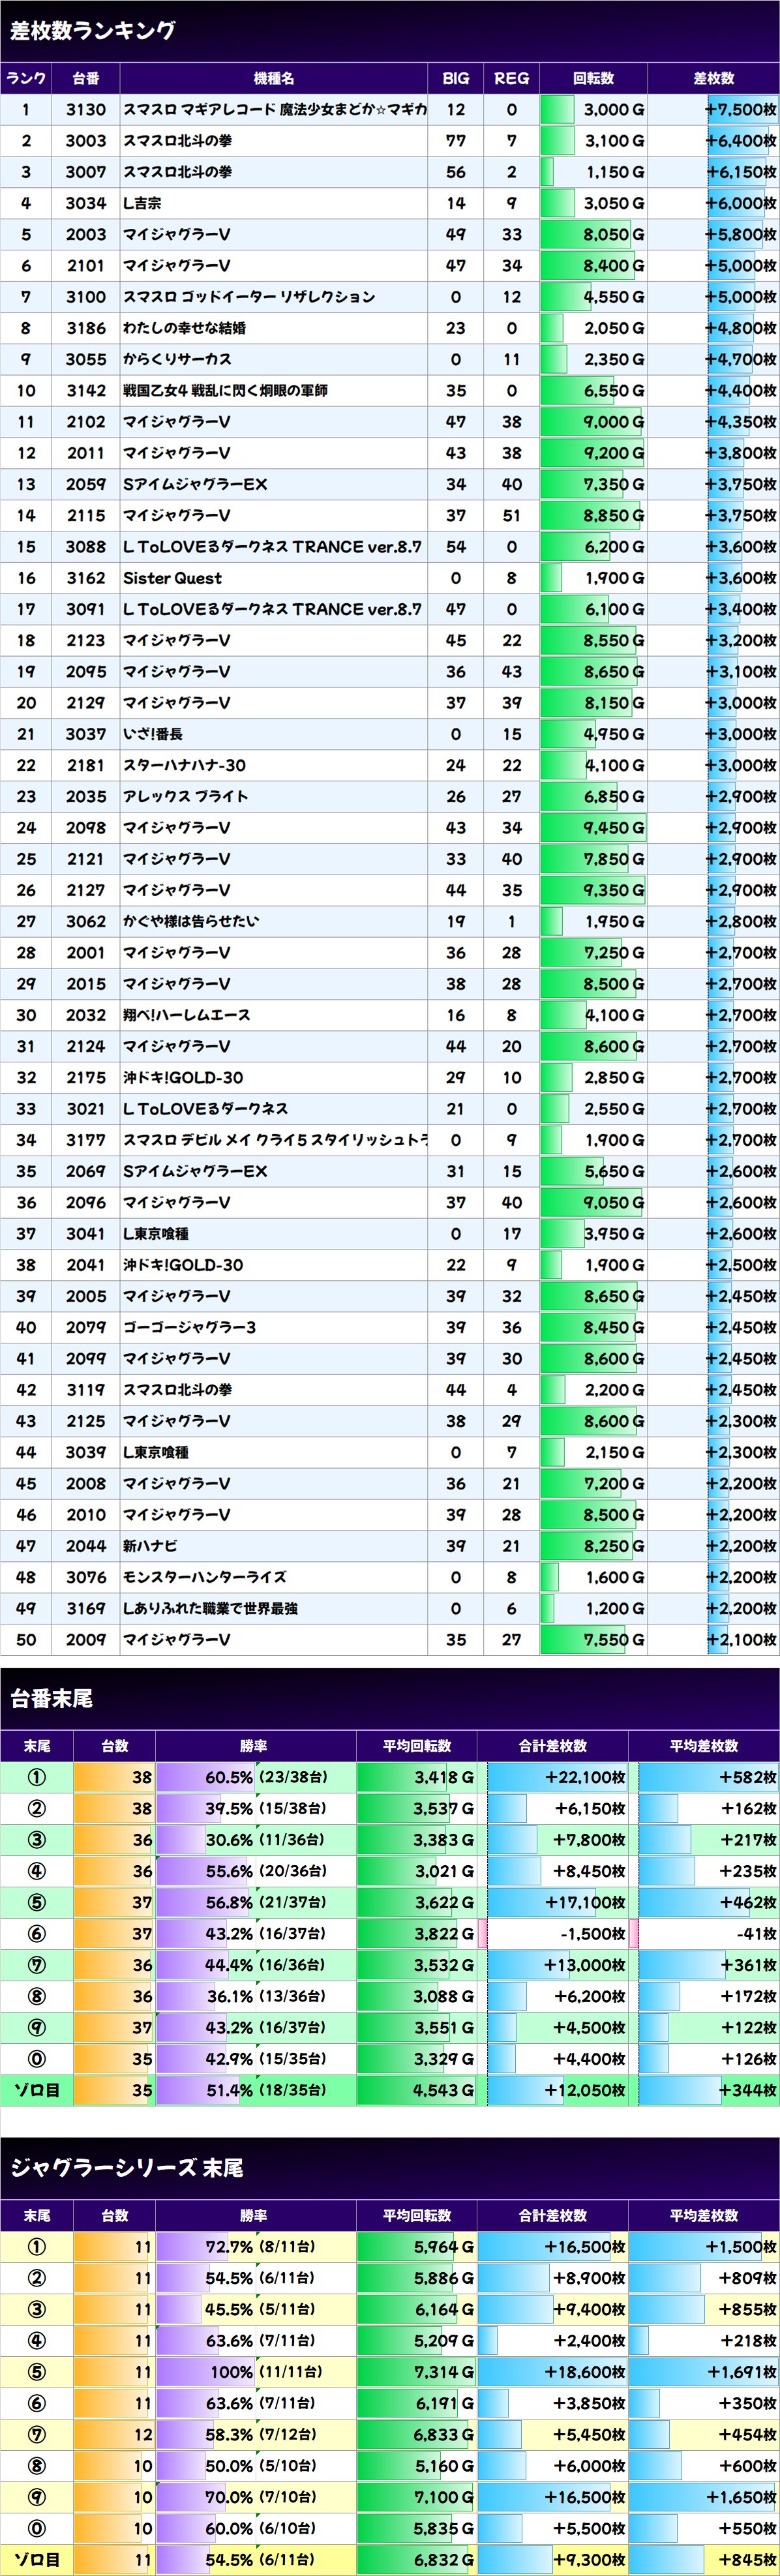Click 58.3% (7/12台) win rate
Screen dimensions: 780x2576
point(260,2434)
